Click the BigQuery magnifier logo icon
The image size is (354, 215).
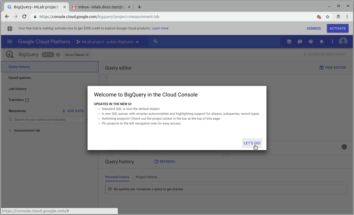pos(10,54)
